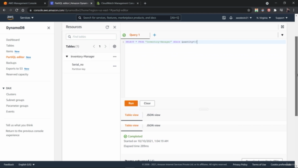Open the English (US) language selector
The width and height of the screenshot is (298, 168).
tap(27, 164)
